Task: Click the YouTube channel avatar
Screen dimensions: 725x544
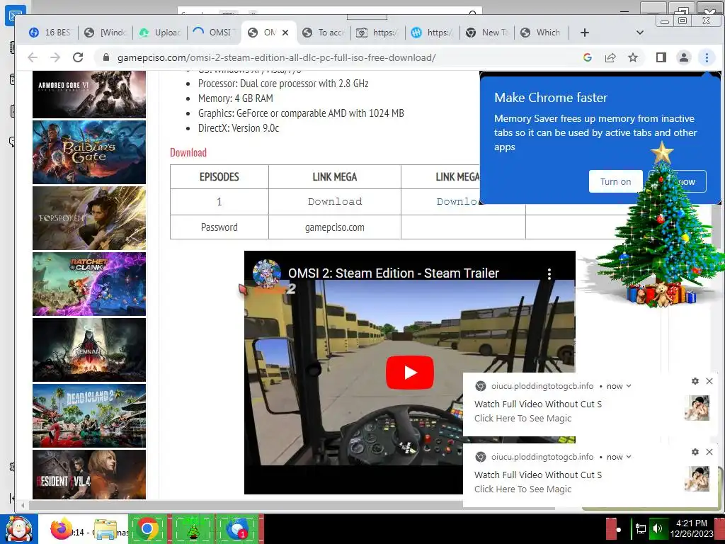Action: [267, 273]
